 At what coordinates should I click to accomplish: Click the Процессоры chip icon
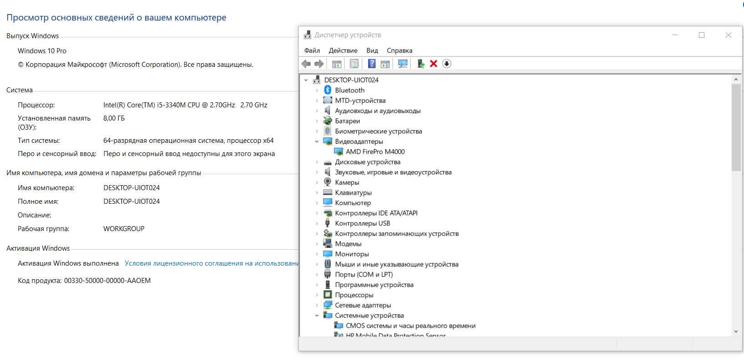327,295
